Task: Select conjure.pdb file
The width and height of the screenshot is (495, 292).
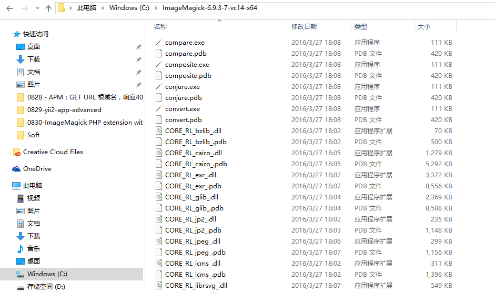Action: (x=184, y=98)
